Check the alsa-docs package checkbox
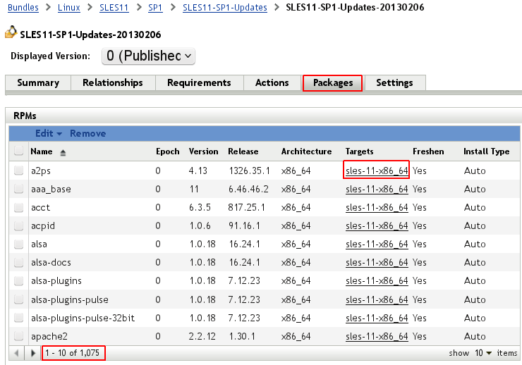Viewport: 522px width, 365px height. [x=18, y=262]
